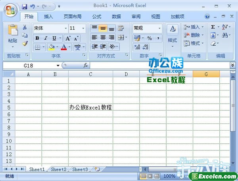Toggle wrap text icon
The image size is (238, 181).
click(x=121, y=28)
